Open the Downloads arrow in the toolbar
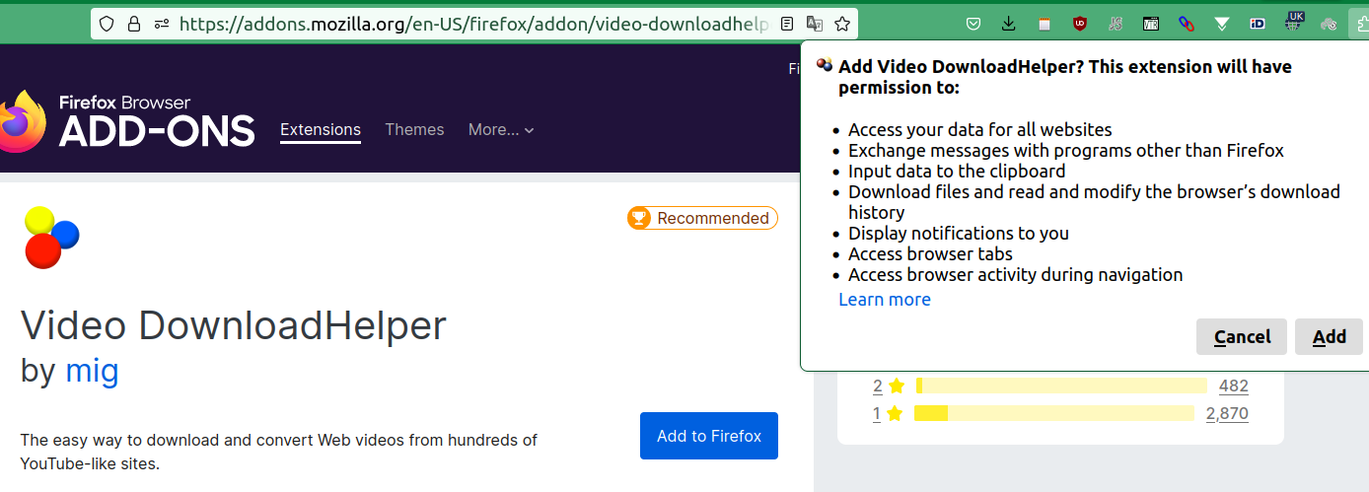Viewport: 1369px width, 492px height. (1008, 24)
